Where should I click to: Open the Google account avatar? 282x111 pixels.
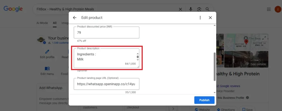click(x=278, y=9)
